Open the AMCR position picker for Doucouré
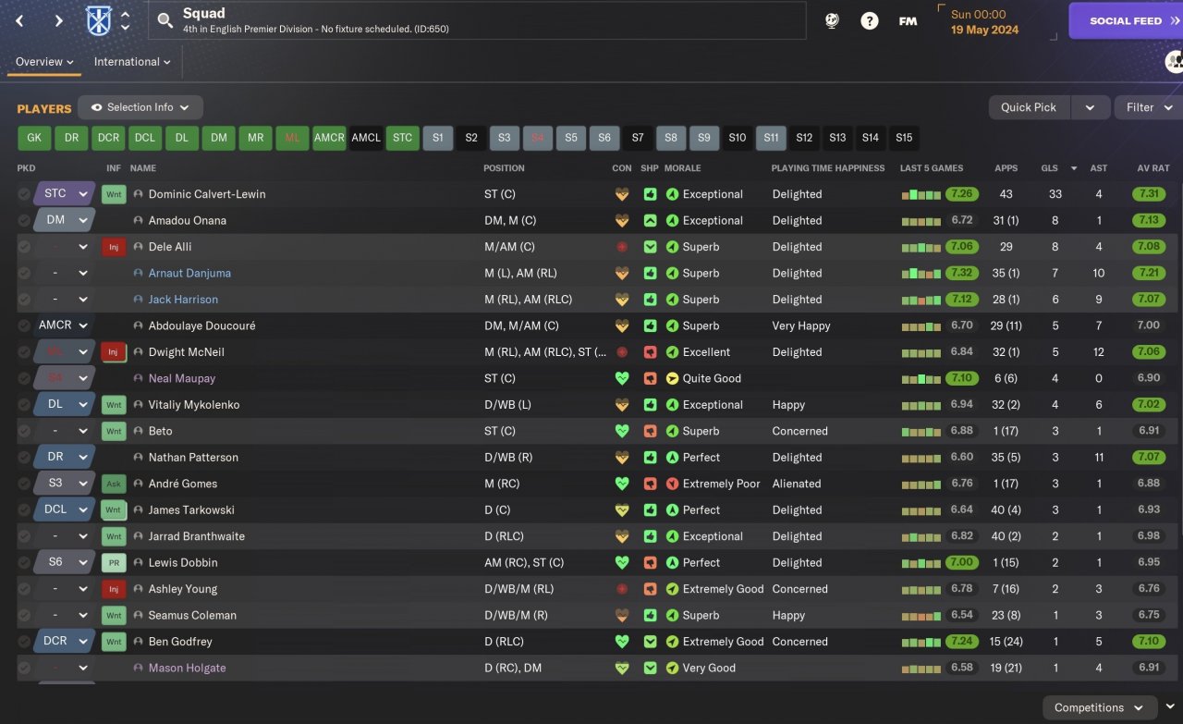Image resolution: width=1183 pixels, height=724 pixels. (65, 325)
